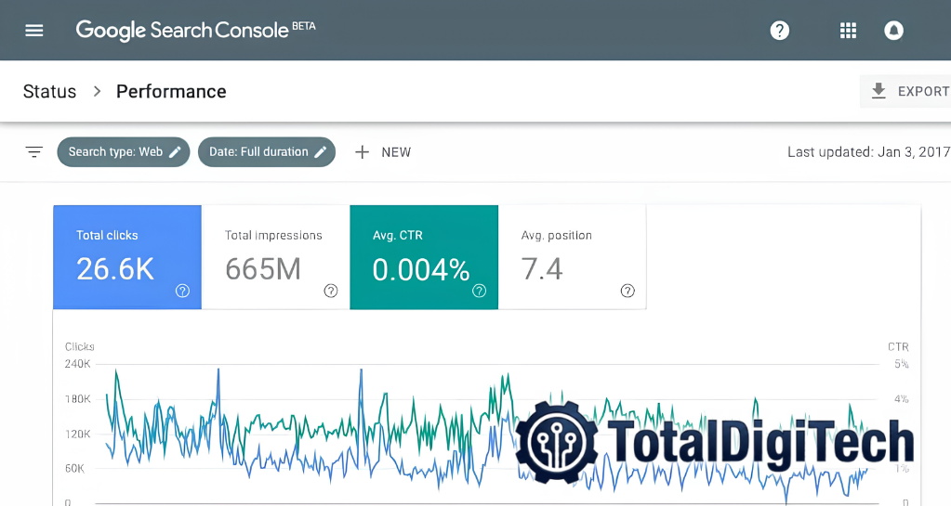Edit the Date filter pencil icon
The width and height of the screenshot is (951, 506).
[x=320, y=152]
